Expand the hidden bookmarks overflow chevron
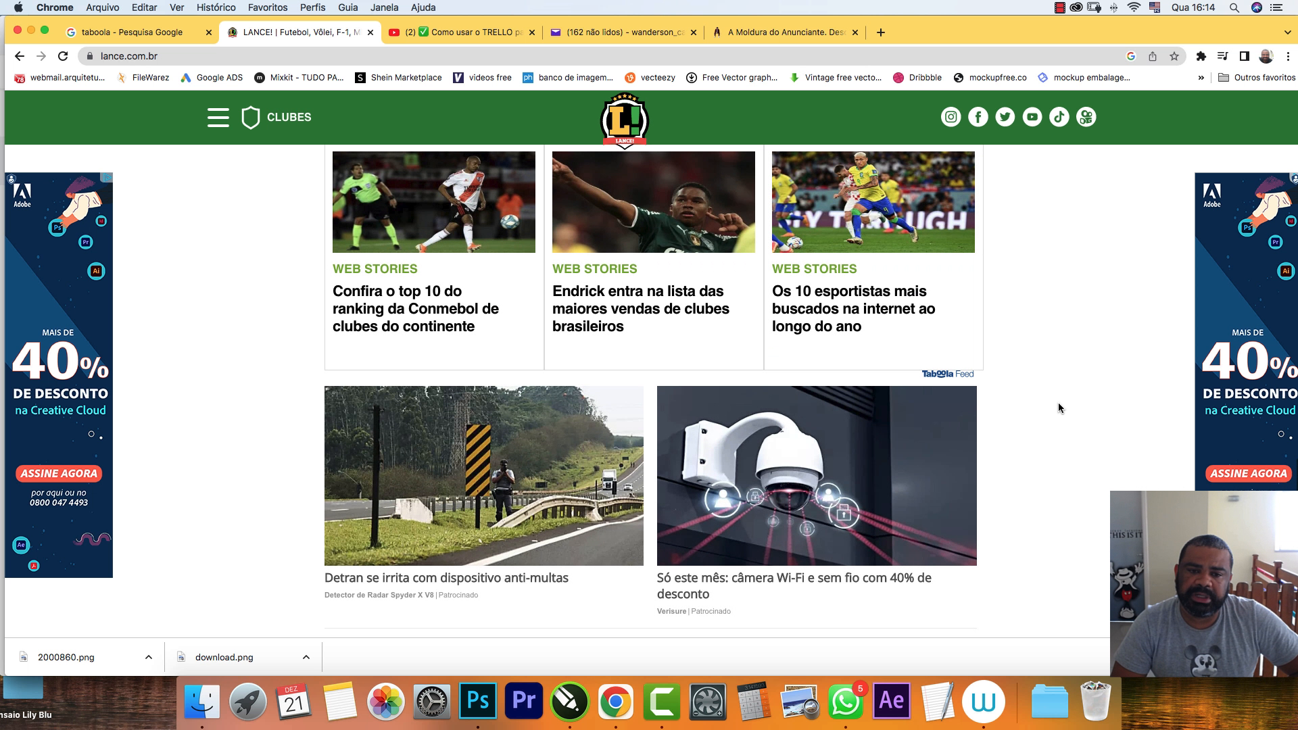Screen dimensions: 1298x730 pyautogui.click(x=1201, y=77)
